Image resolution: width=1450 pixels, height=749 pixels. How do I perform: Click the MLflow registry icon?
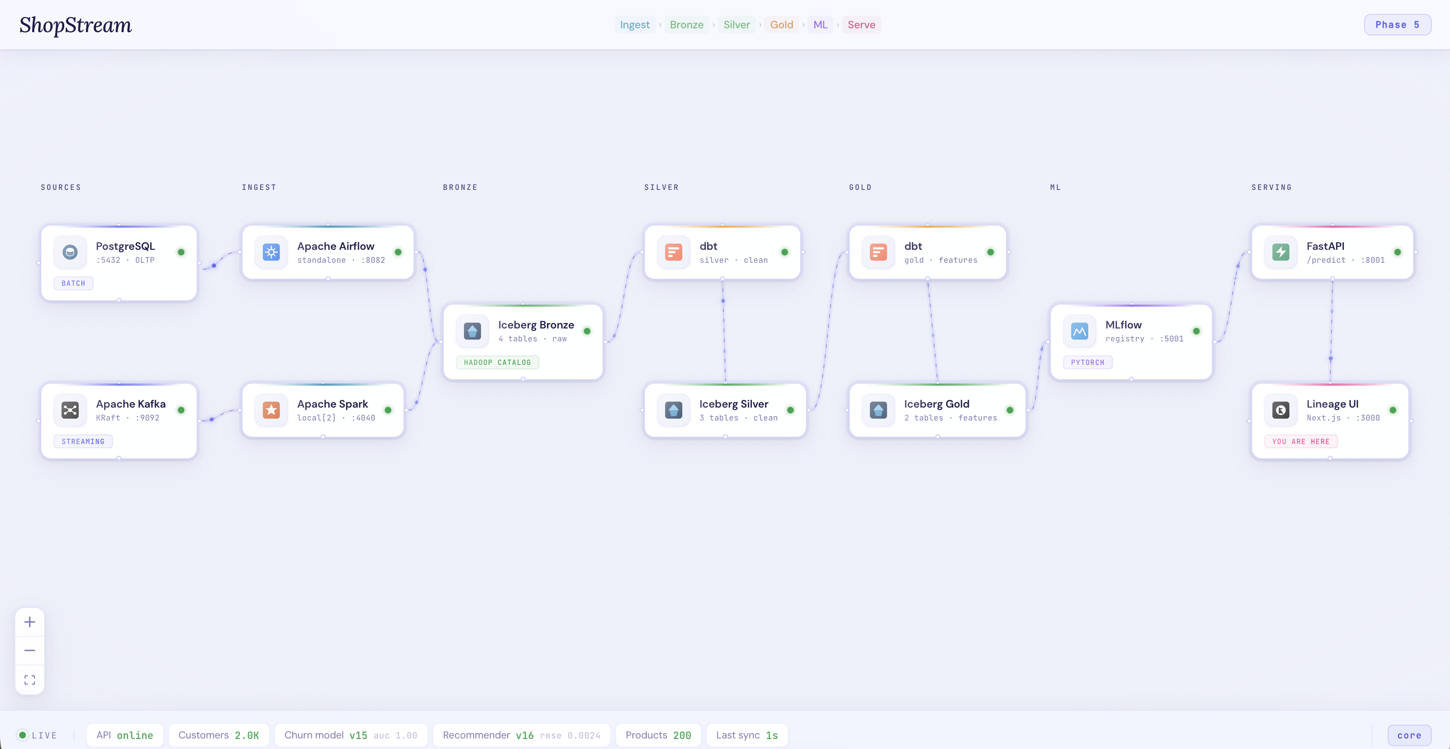1079,331
